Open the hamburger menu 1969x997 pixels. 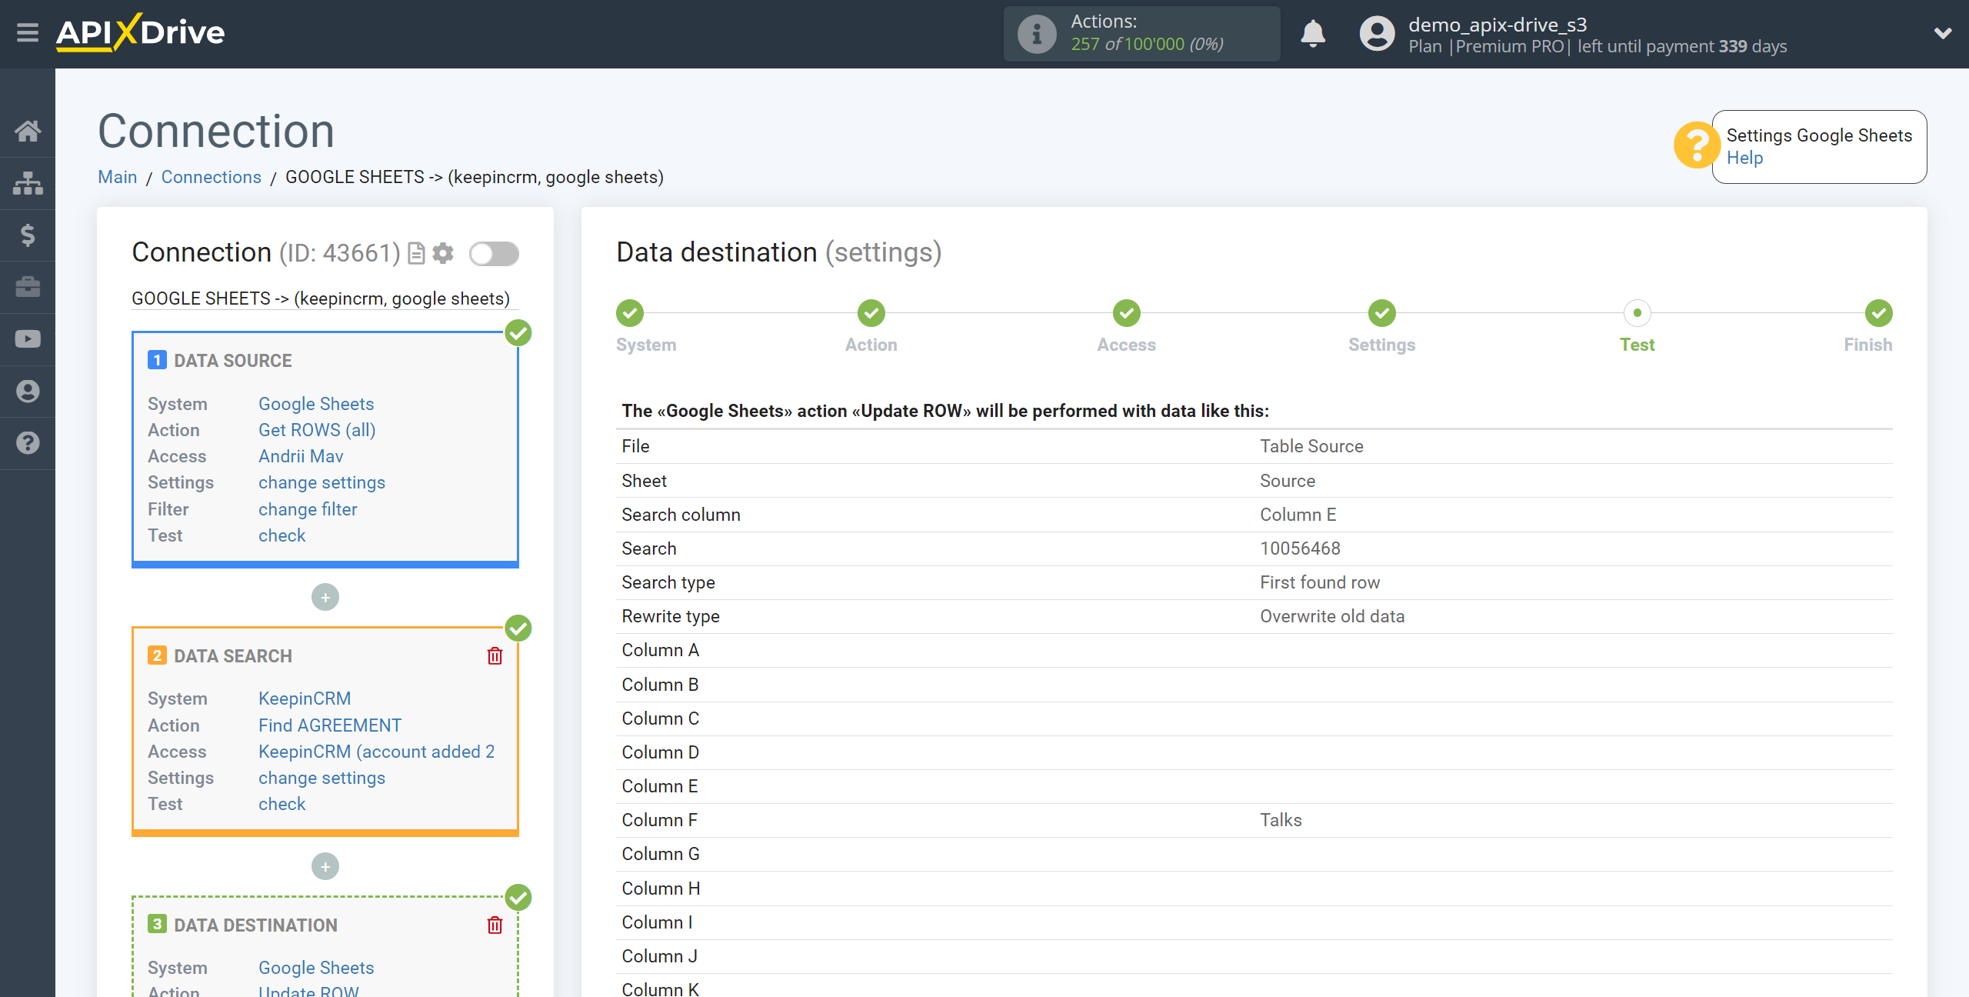point(28,32)
